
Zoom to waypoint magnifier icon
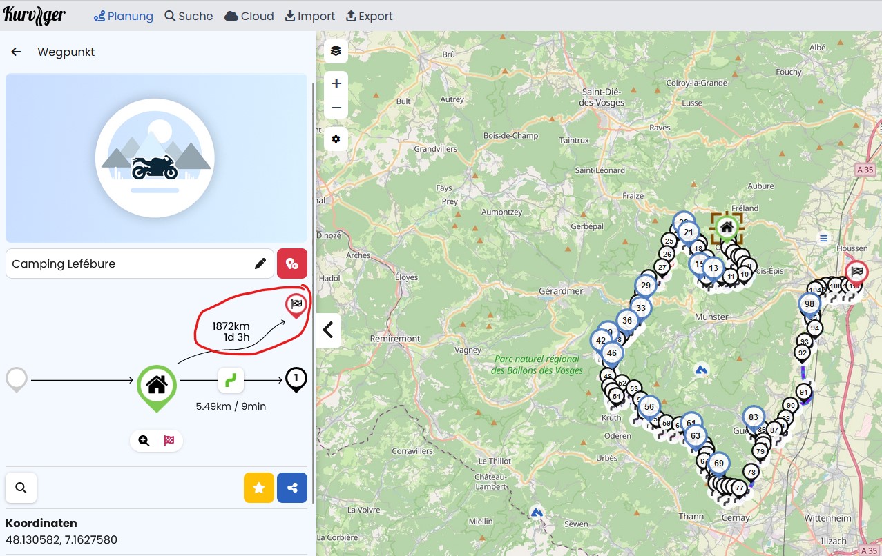(144, 440)
